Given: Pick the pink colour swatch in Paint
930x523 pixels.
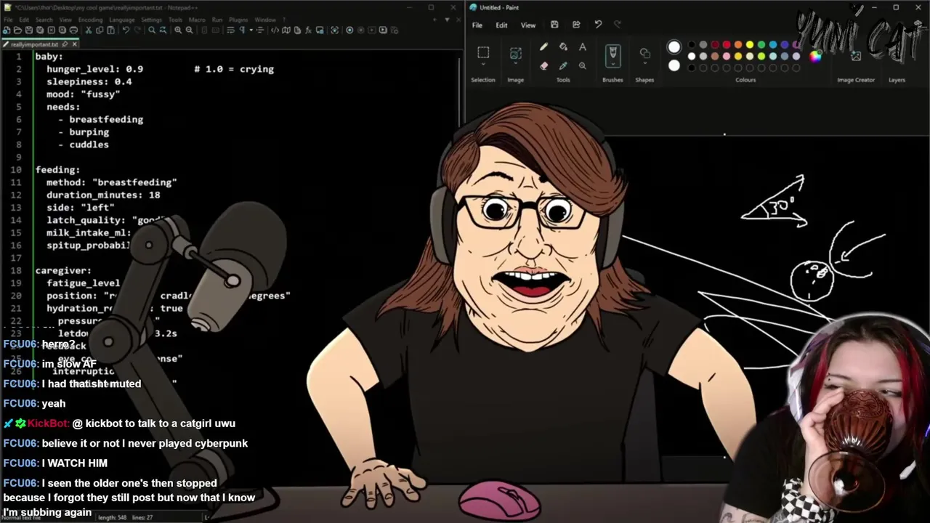Looking at the screenshot, I should click(x=727, y=56).
